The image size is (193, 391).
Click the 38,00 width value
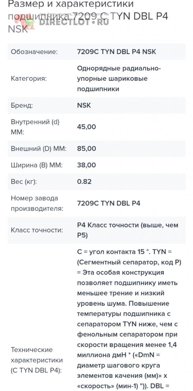click(86, 165)
